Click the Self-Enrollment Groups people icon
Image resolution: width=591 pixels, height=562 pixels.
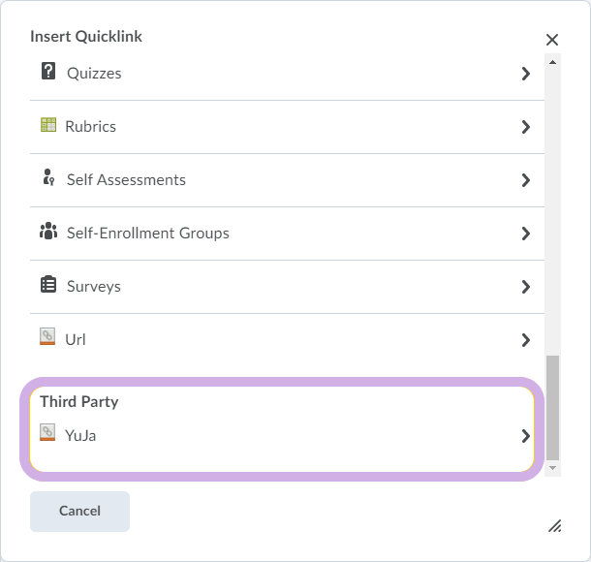click(x=48, y=231)
